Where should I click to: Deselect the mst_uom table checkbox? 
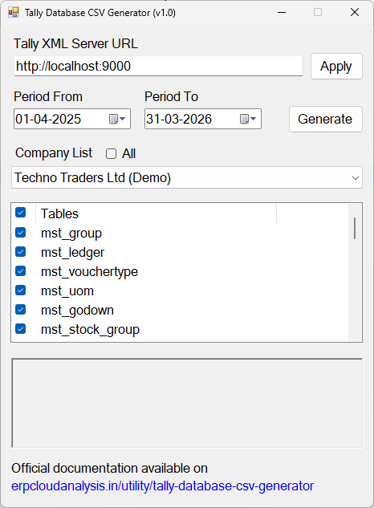click(x=20, y=291)
